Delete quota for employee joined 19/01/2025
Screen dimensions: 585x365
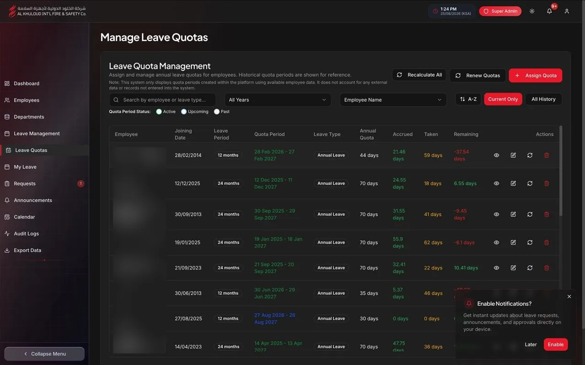tap(547, 242)
